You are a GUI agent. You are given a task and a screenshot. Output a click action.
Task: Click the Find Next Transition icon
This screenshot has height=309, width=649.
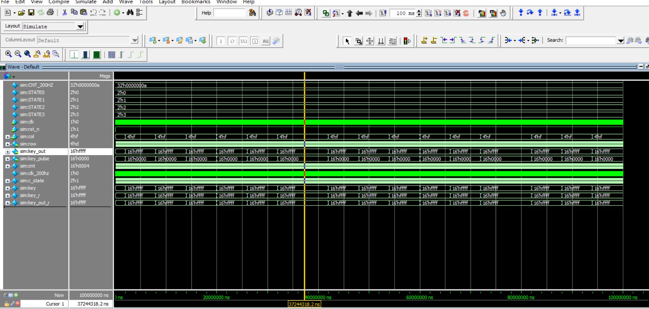point(453,40)
